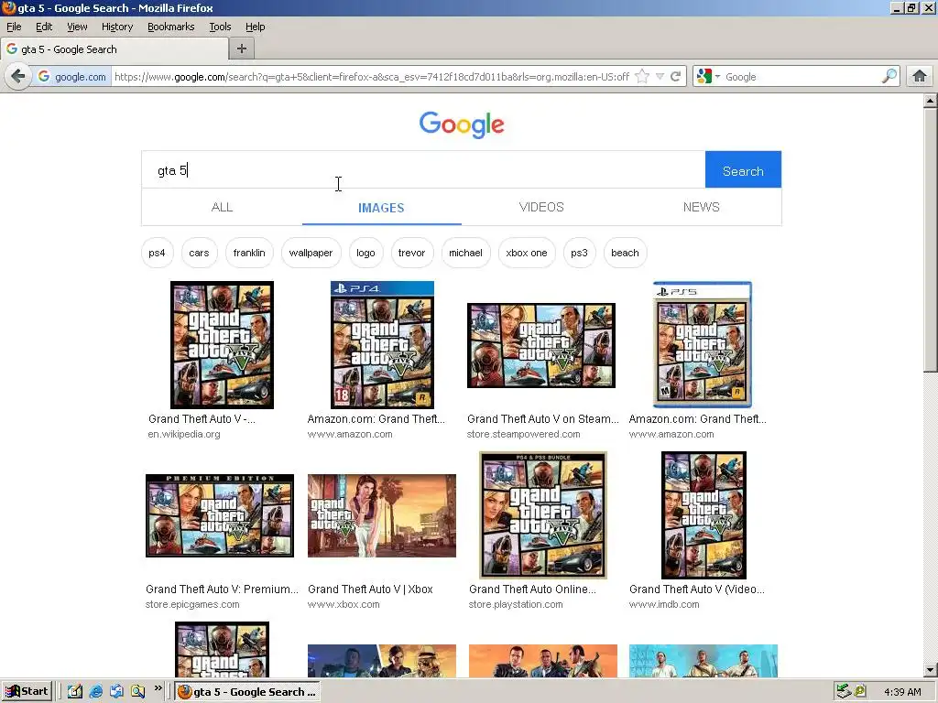The width and height of the screenshot is (938, 703).
Task: Click the store.steampowered.com source text
Action: [x=523, y=435]
